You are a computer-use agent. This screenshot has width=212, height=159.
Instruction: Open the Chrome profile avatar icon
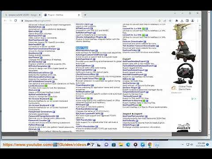tap(192, 21)
